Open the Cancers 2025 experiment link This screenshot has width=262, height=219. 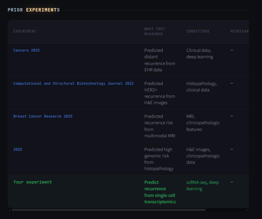click(x=26, y=50)
